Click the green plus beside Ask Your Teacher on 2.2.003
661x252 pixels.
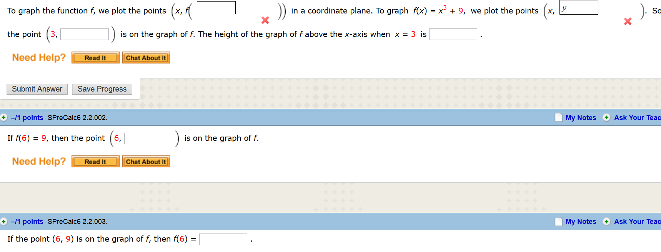click(606, 222)
